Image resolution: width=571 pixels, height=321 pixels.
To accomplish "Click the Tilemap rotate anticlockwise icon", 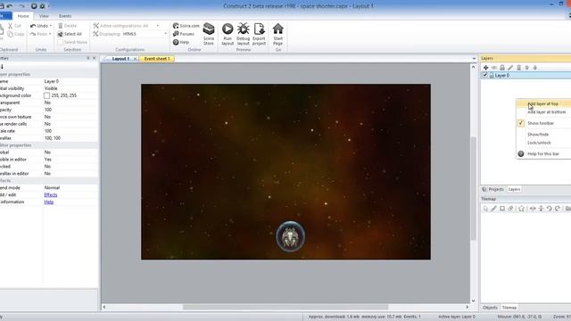I will tap(550, 209).
